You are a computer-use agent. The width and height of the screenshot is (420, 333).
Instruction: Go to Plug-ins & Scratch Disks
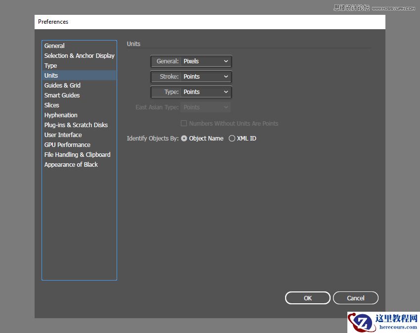point(79,125)
